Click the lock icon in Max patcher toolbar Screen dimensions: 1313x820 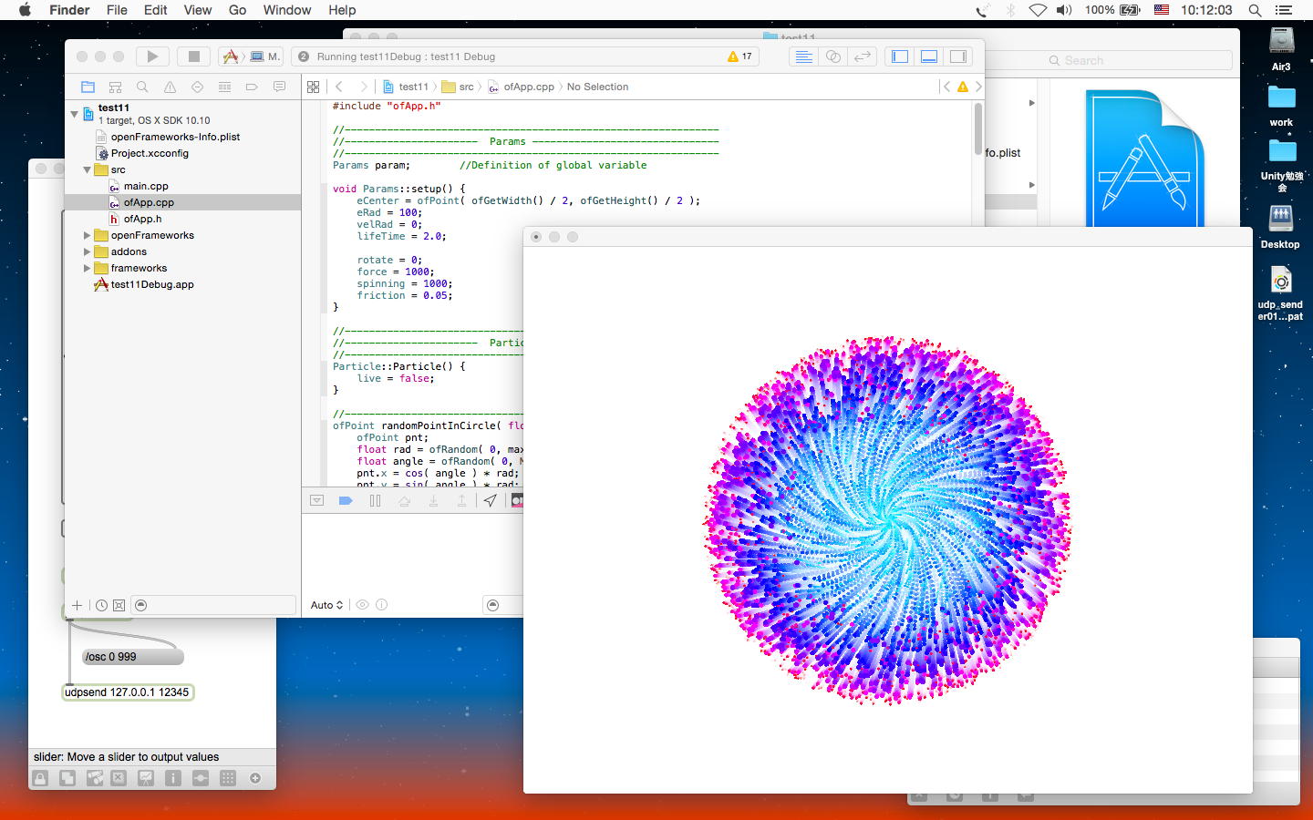click(40, 778)
